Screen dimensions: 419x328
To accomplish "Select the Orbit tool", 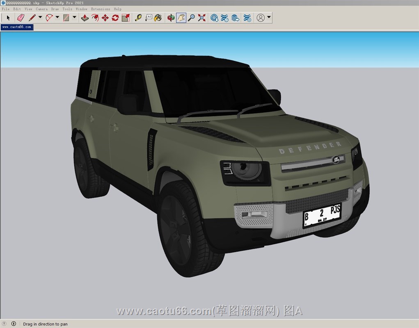I will (171, 18).
